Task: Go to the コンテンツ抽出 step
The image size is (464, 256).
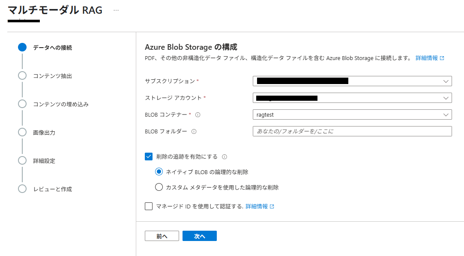Action: [52, 76]
